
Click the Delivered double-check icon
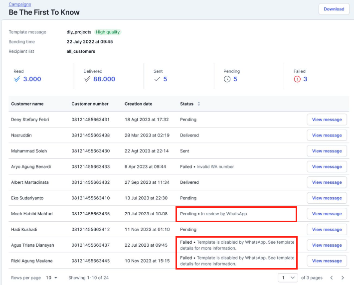[x=87, y=79]
